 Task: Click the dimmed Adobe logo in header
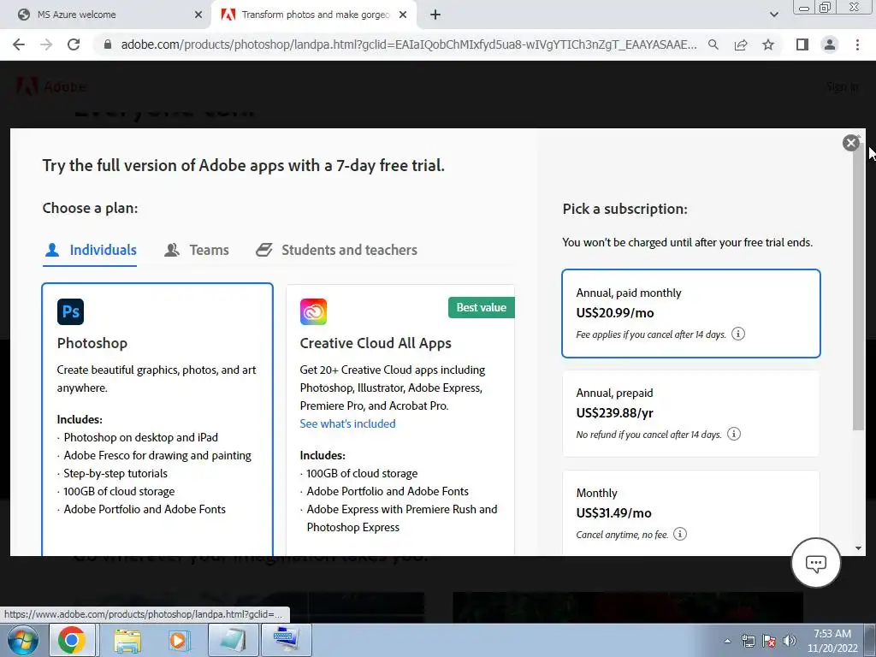(50, 87)
